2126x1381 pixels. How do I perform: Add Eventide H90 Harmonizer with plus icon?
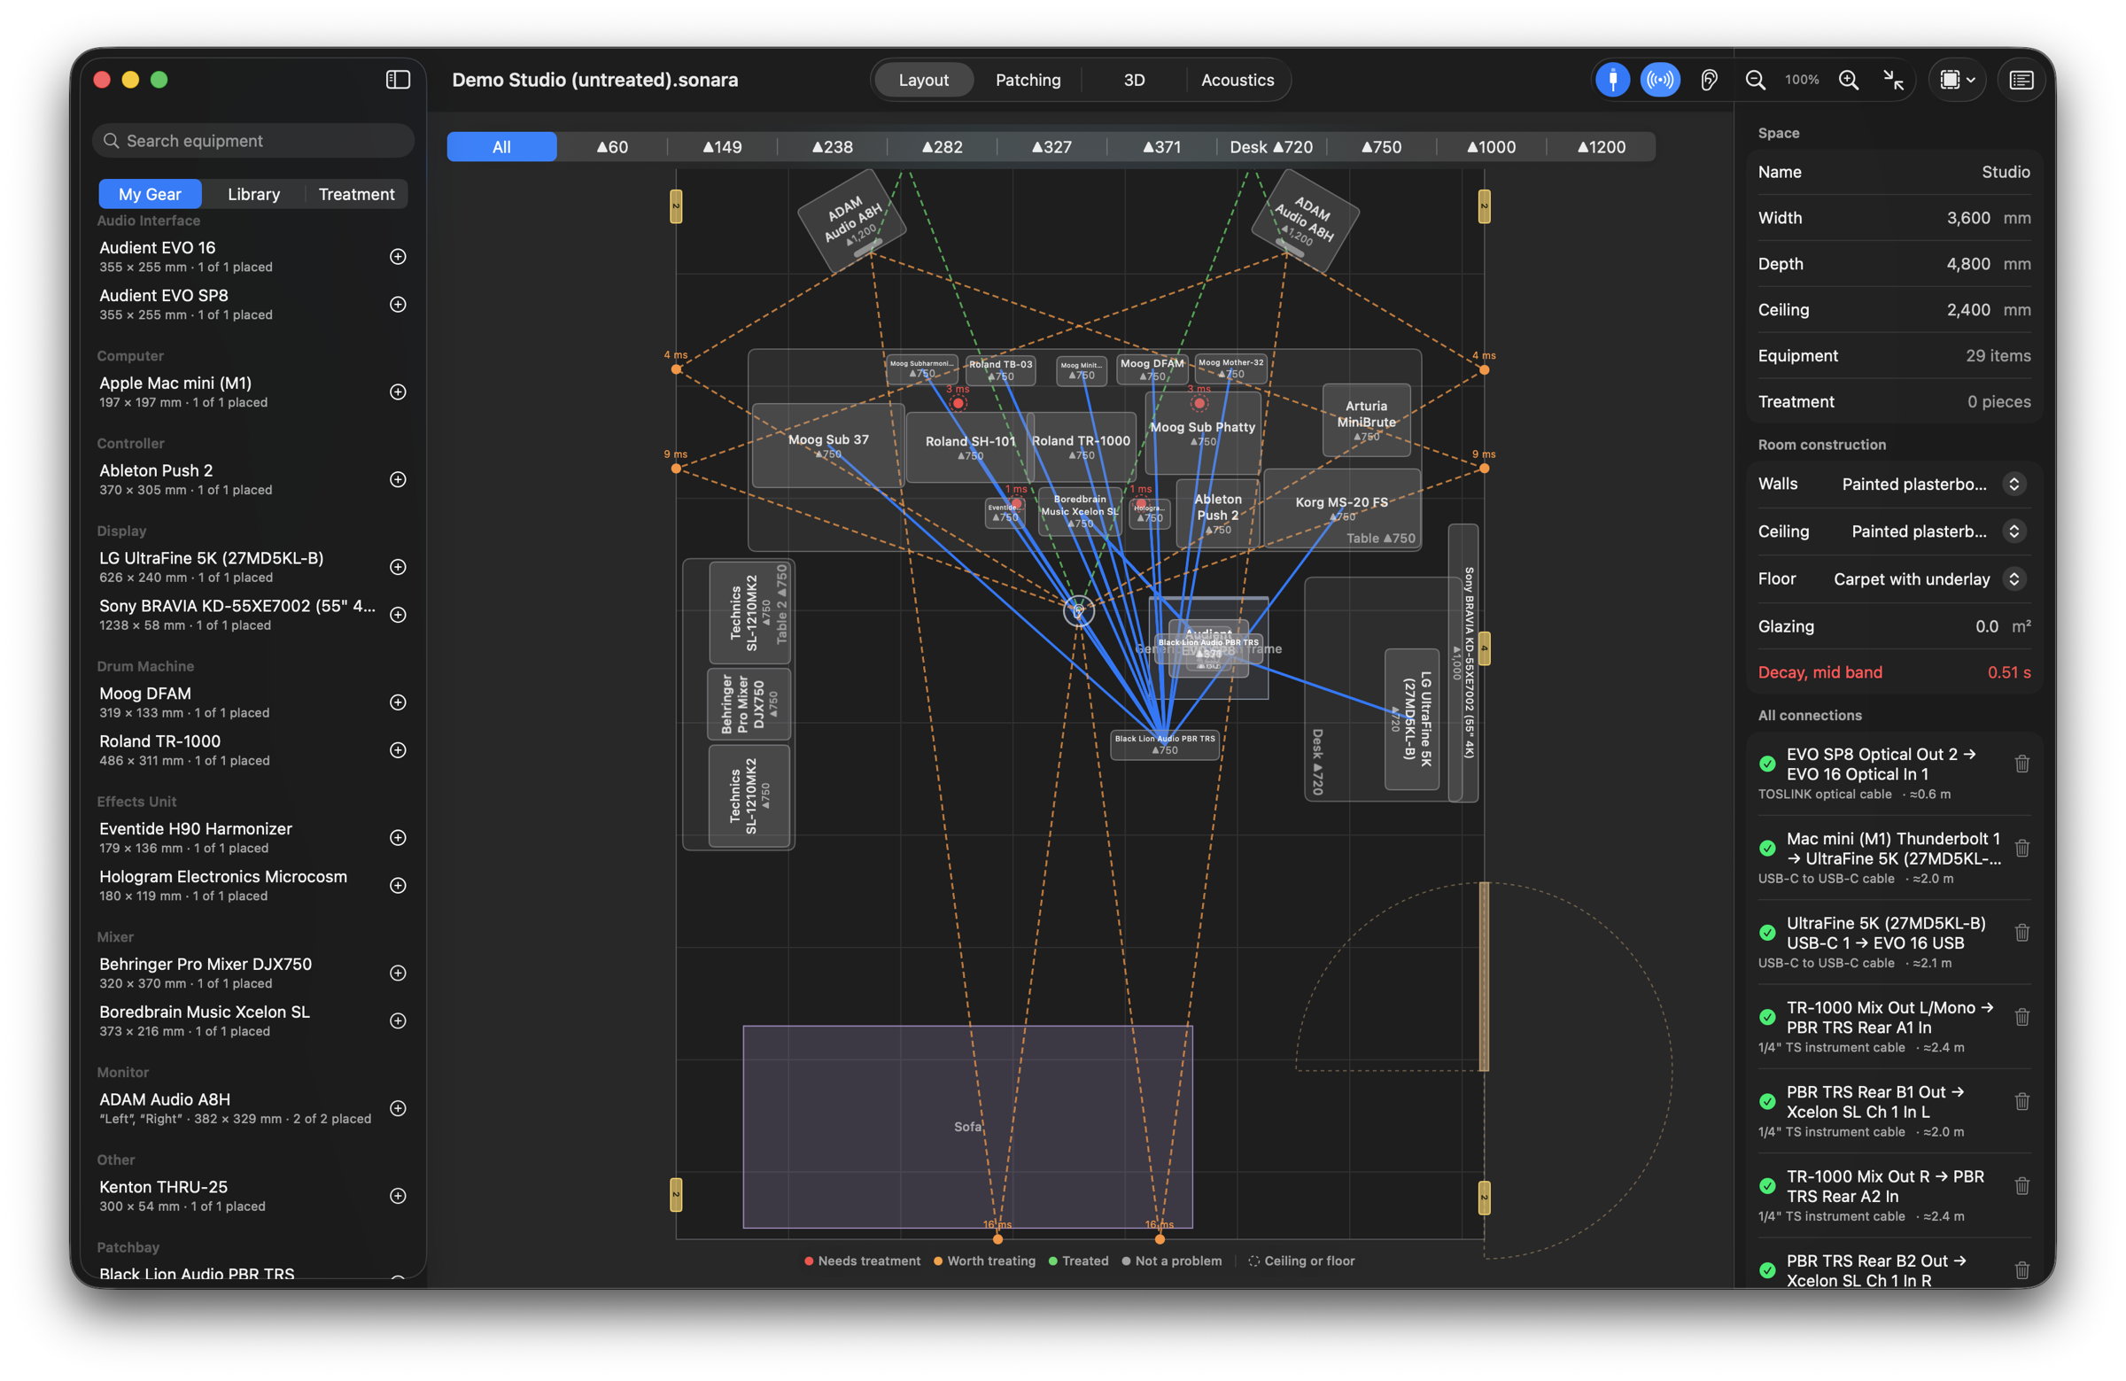tap(399, 838)
